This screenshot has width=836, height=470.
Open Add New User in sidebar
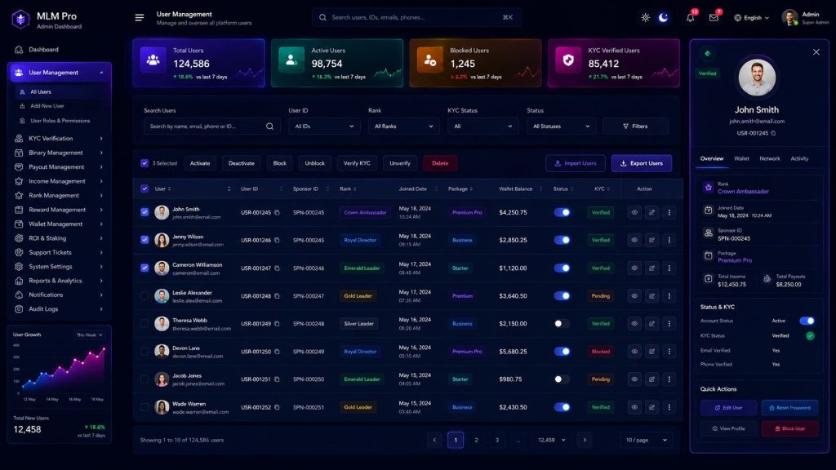(47, 106)
